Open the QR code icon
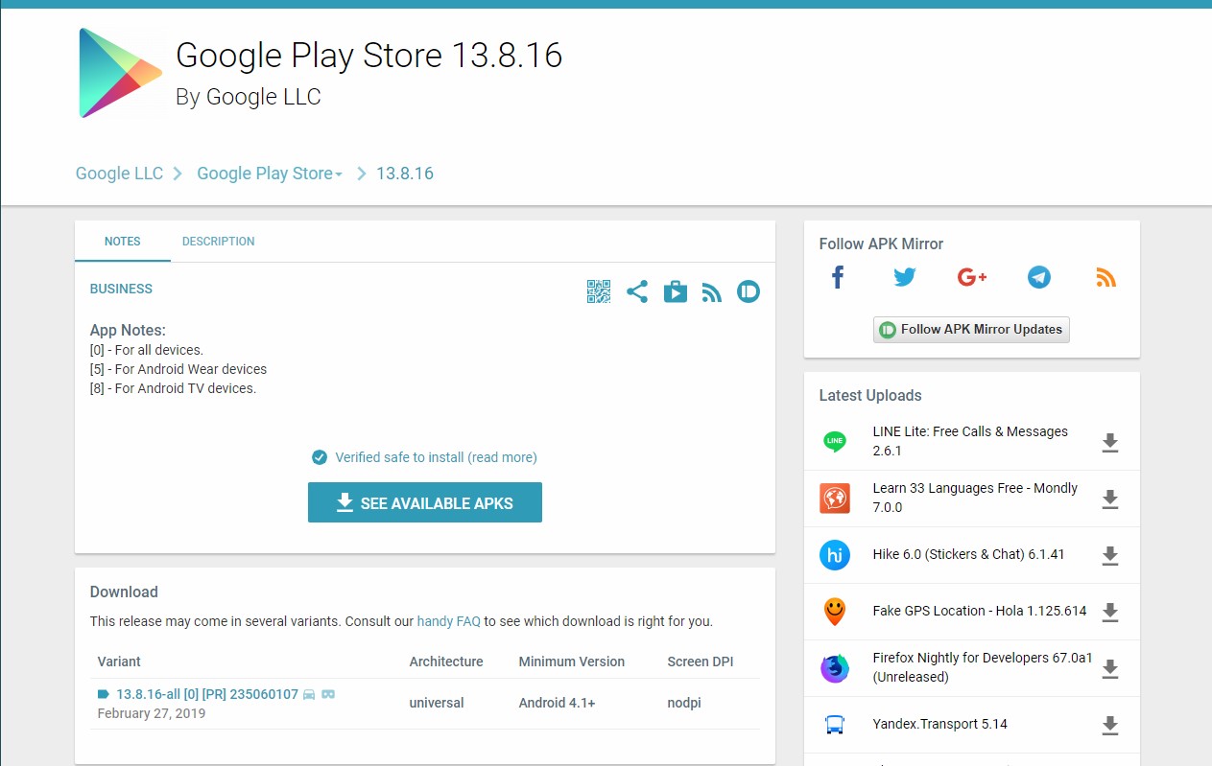The image size is (1212, 766). (599, 291)
